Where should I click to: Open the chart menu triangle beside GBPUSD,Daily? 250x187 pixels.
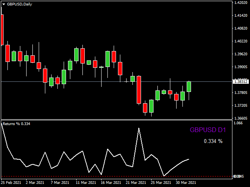4,4
